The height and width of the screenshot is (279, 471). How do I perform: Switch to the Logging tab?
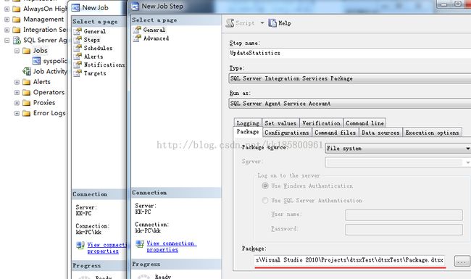click(248, 123)
